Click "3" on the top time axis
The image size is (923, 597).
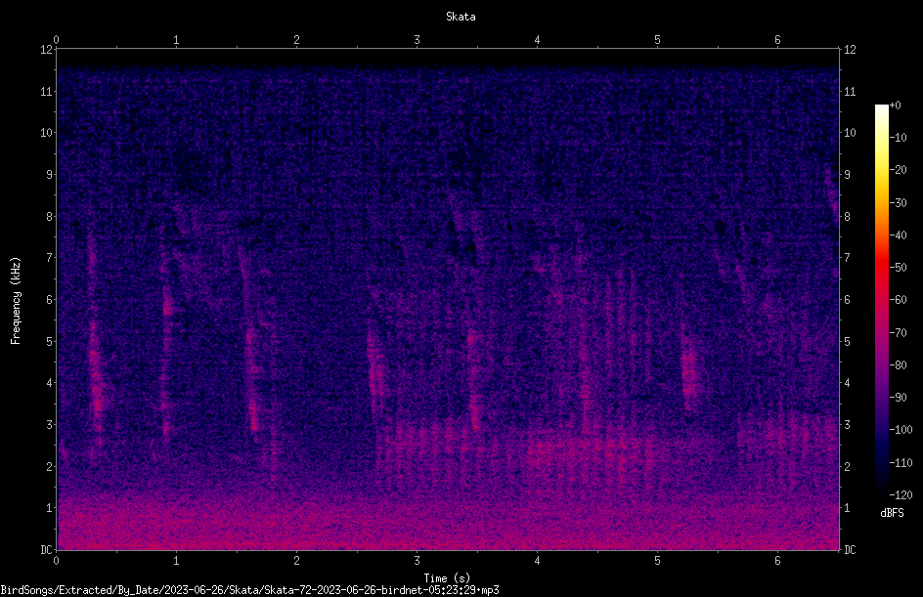coord(417,40)
